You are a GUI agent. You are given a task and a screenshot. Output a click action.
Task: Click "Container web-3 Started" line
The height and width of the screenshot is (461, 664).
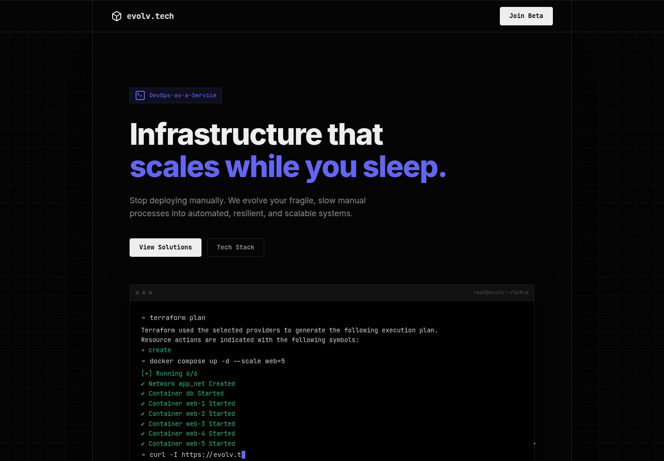188,424
